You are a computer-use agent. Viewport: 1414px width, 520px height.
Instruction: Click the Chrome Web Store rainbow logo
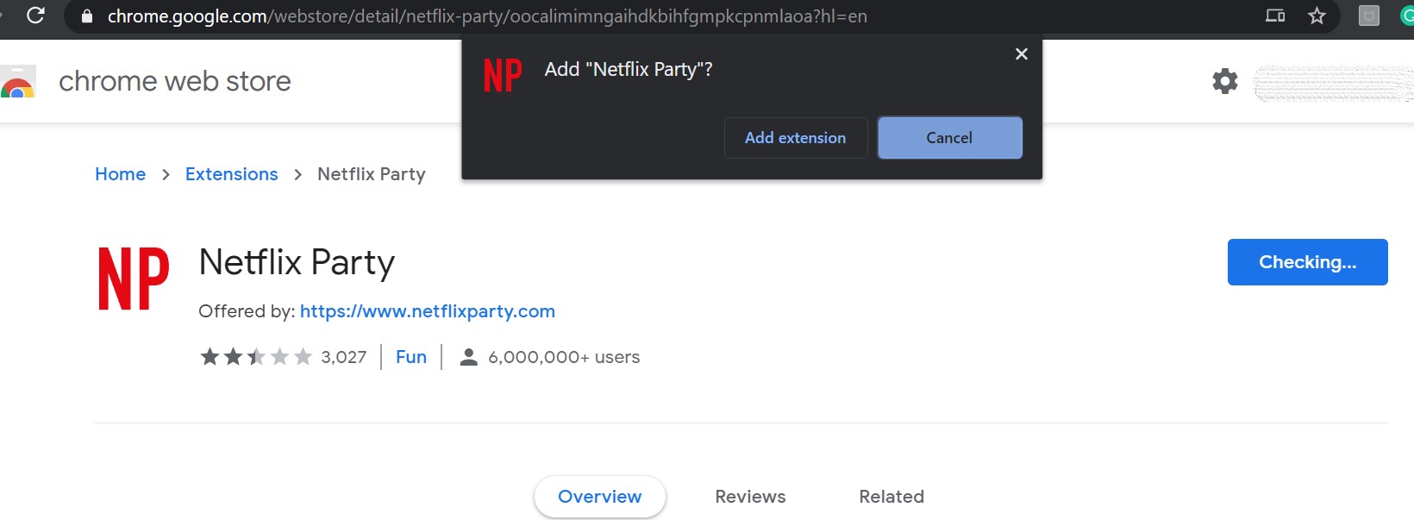click(x=17, y=82)
